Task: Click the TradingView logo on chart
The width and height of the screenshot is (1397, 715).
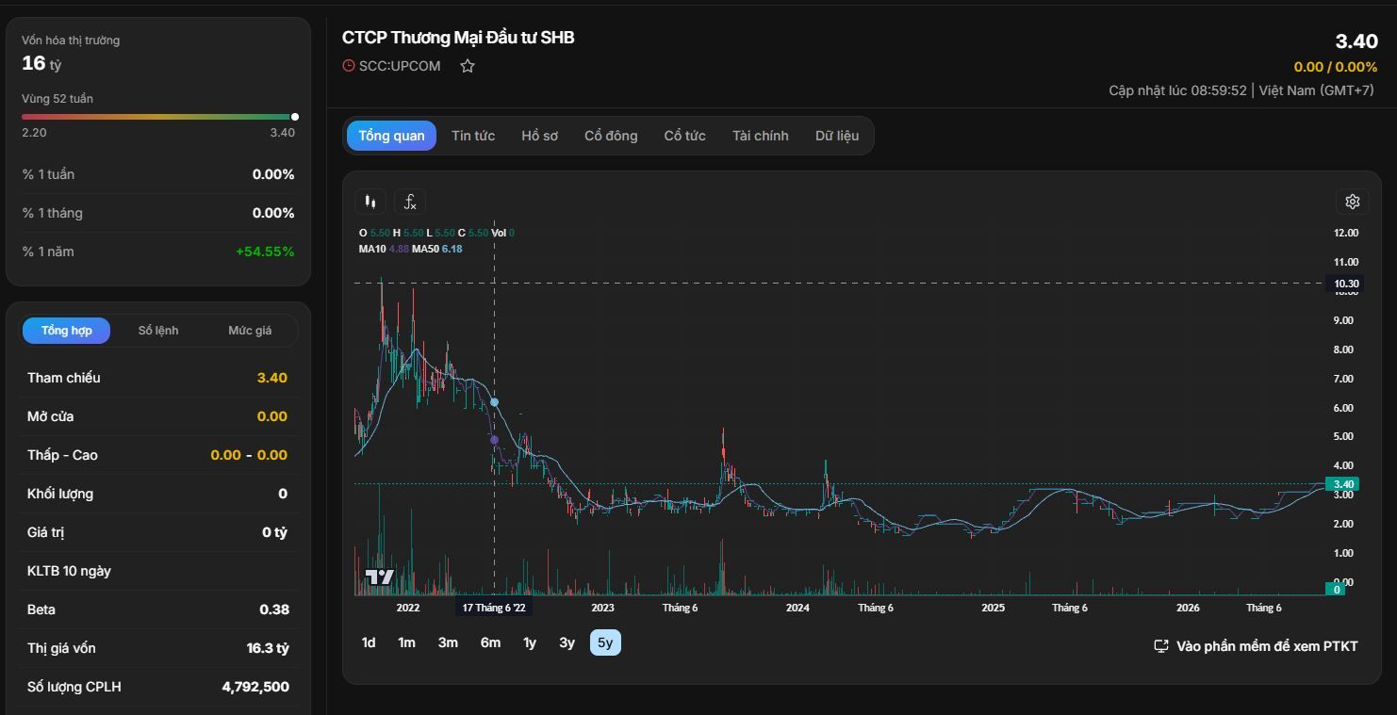Action: (x=380, y=577)
